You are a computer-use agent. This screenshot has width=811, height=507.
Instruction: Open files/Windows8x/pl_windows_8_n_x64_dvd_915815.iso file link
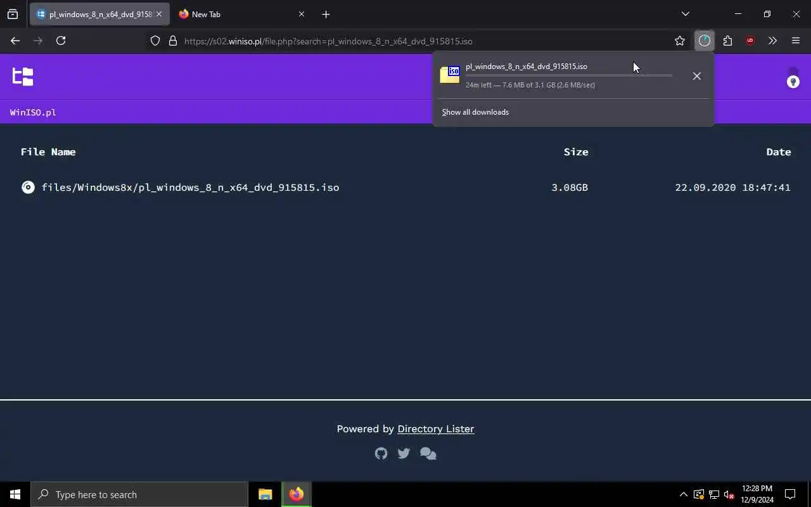click(190, 188)
